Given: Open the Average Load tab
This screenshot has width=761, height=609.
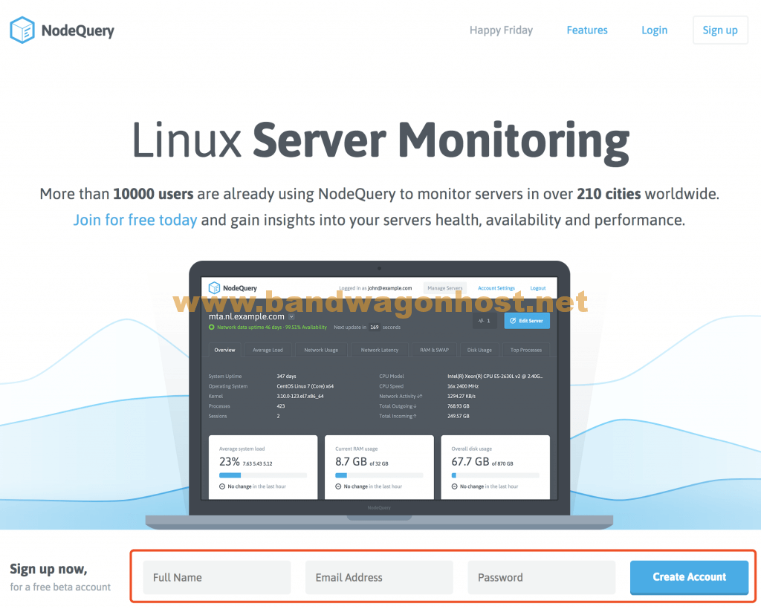Looking at the screenshot, I should (268, 350).
